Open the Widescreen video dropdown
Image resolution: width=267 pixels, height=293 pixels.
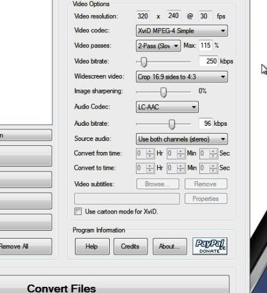[182, 77]
